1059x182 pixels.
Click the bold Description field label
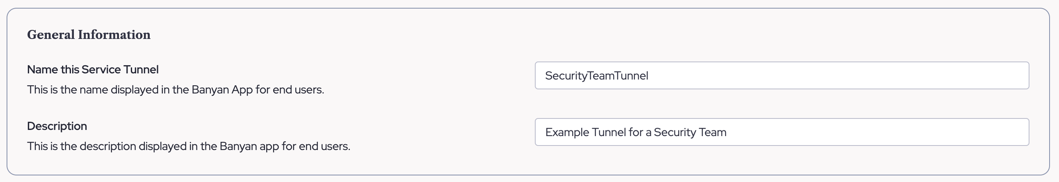57,126
